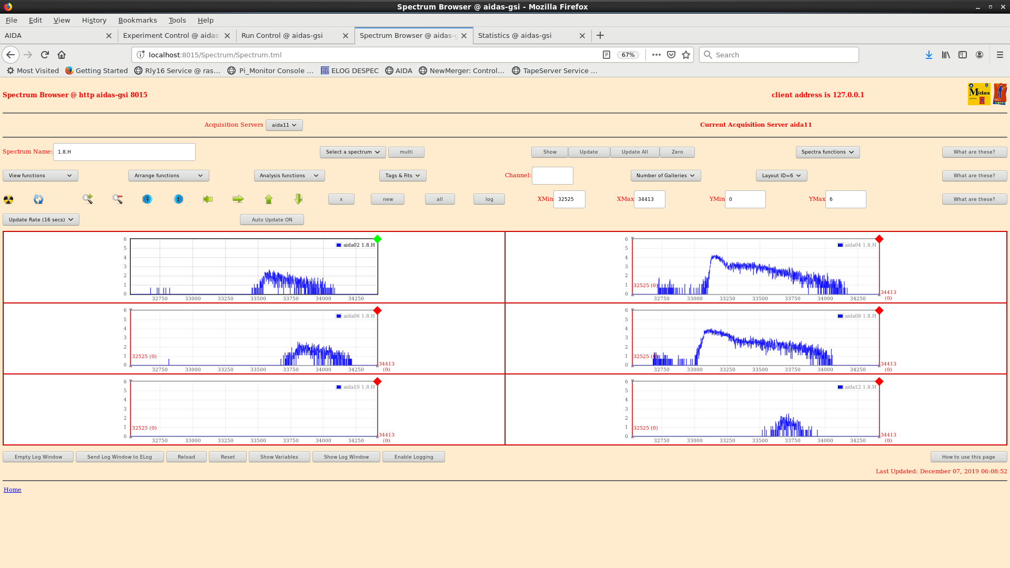The image size is (1010, 568).
Task: Select the aida04 1.8.H red diamond marker
Action: pos(879,239)
